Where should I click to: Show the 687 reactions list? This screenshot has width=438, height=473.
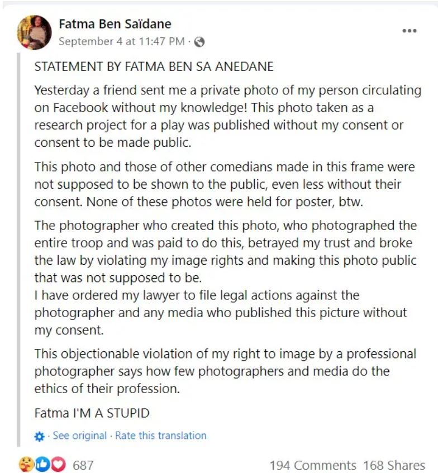pyautogui.click(x=83, y=465)
